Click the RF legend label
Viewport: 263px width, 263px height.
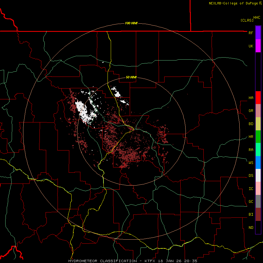pos(251,33)
